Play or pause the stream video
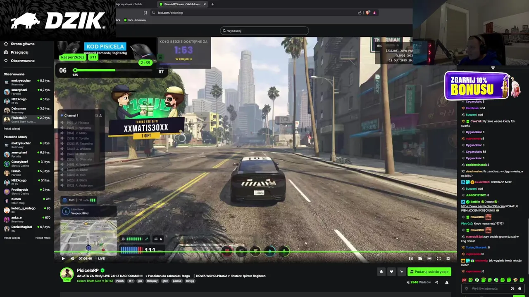Image resolution: width=529 pixels, height=297 pixels. pos(63,259)
